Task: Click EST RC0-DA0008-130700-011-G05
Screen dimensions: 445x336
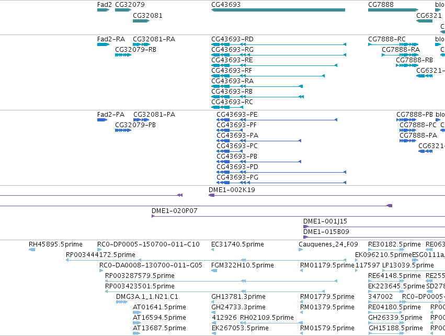Action: coord(101,271)
